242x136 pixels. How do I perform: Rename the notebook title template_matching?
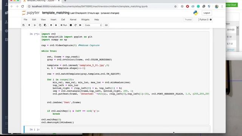(x=56, y=13)
